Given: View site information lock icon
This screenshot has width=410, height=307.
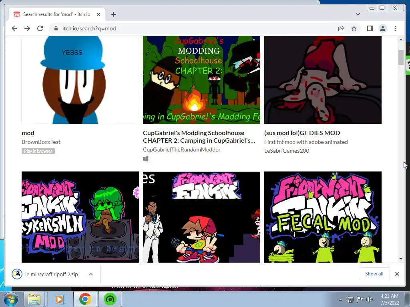Looking at the screenshot, I should point(56,28).
